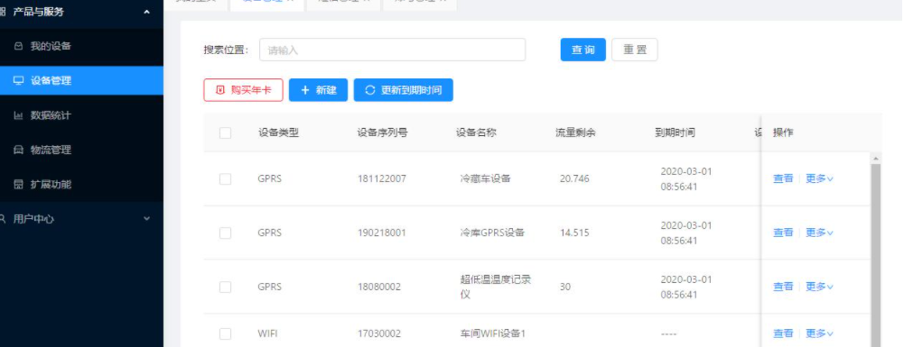Click serial number 17030002 cell

click(x=379, y=333)
